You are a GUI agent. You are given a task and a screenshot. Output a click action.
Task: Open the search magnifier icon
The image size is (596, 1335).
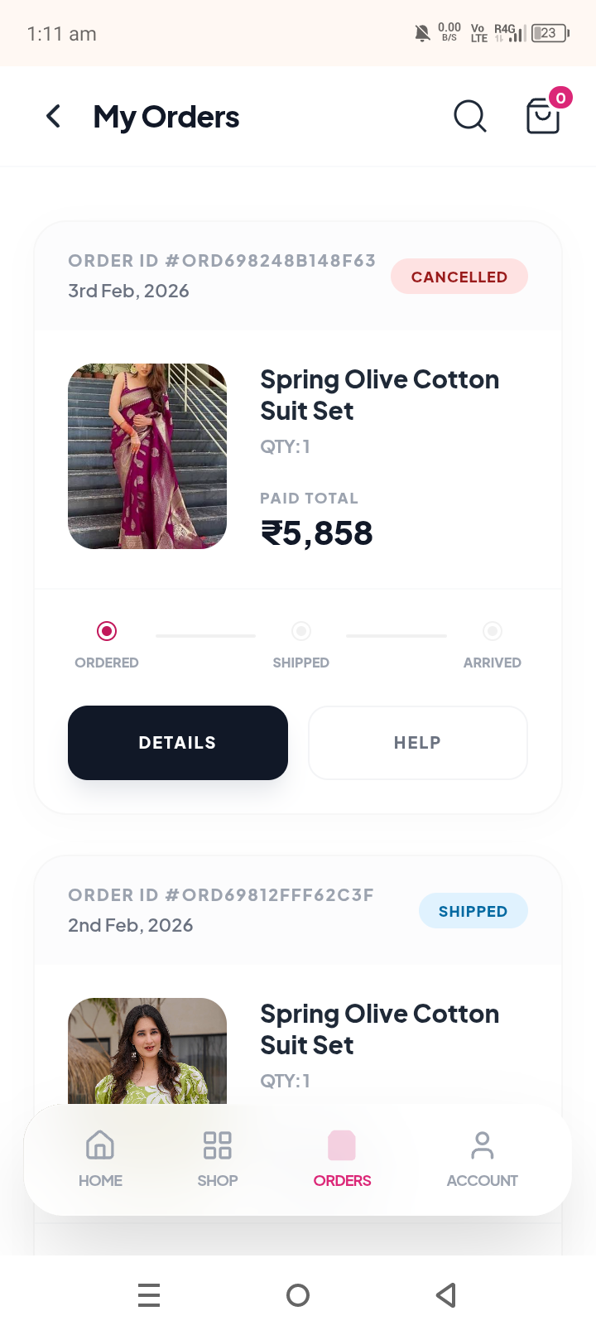tap(469, 117)
